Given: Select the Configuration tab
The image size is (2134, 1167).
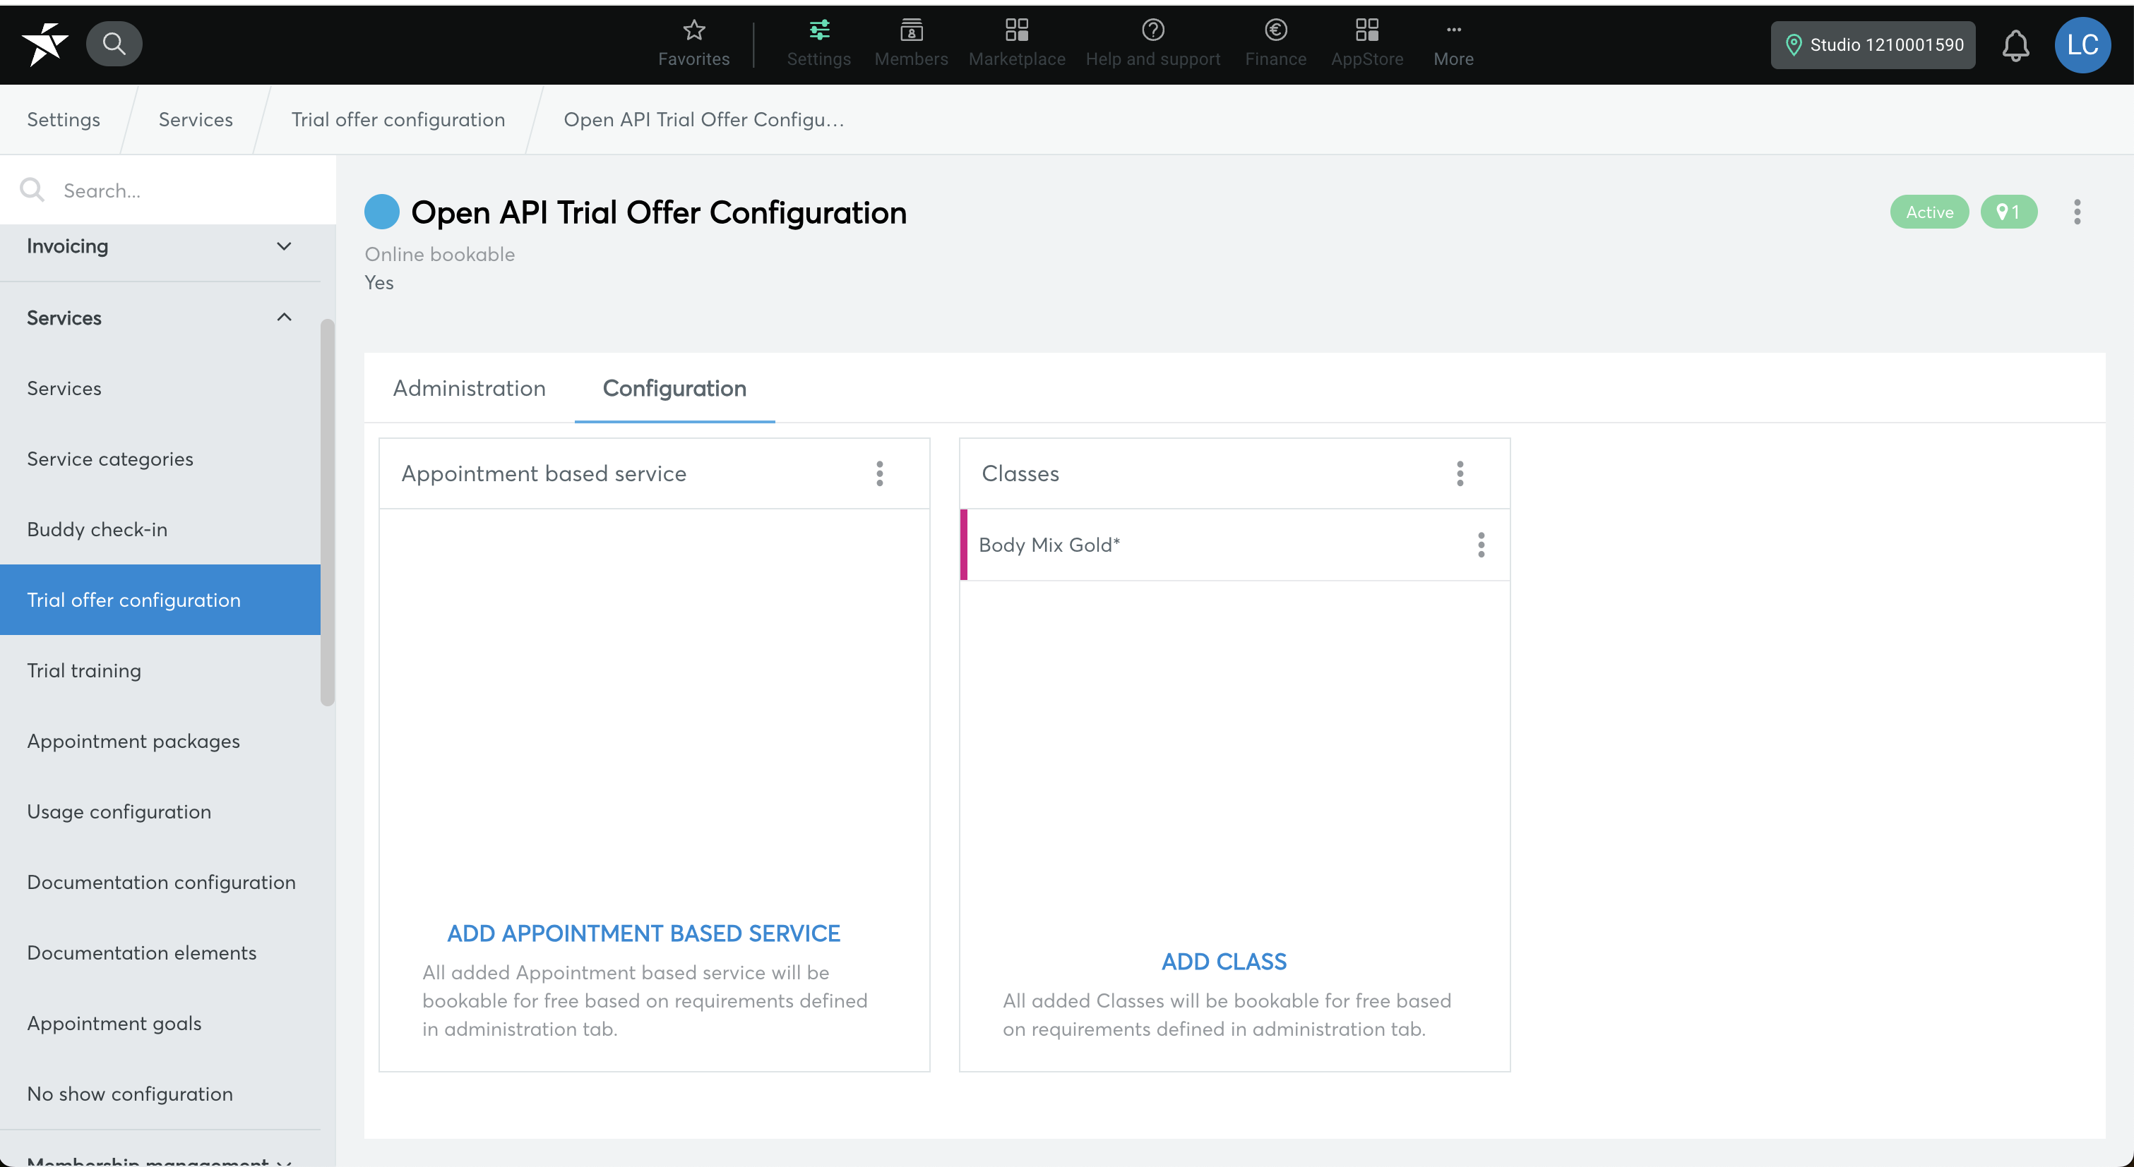Looking at the screenshot, I should point(674,388).
